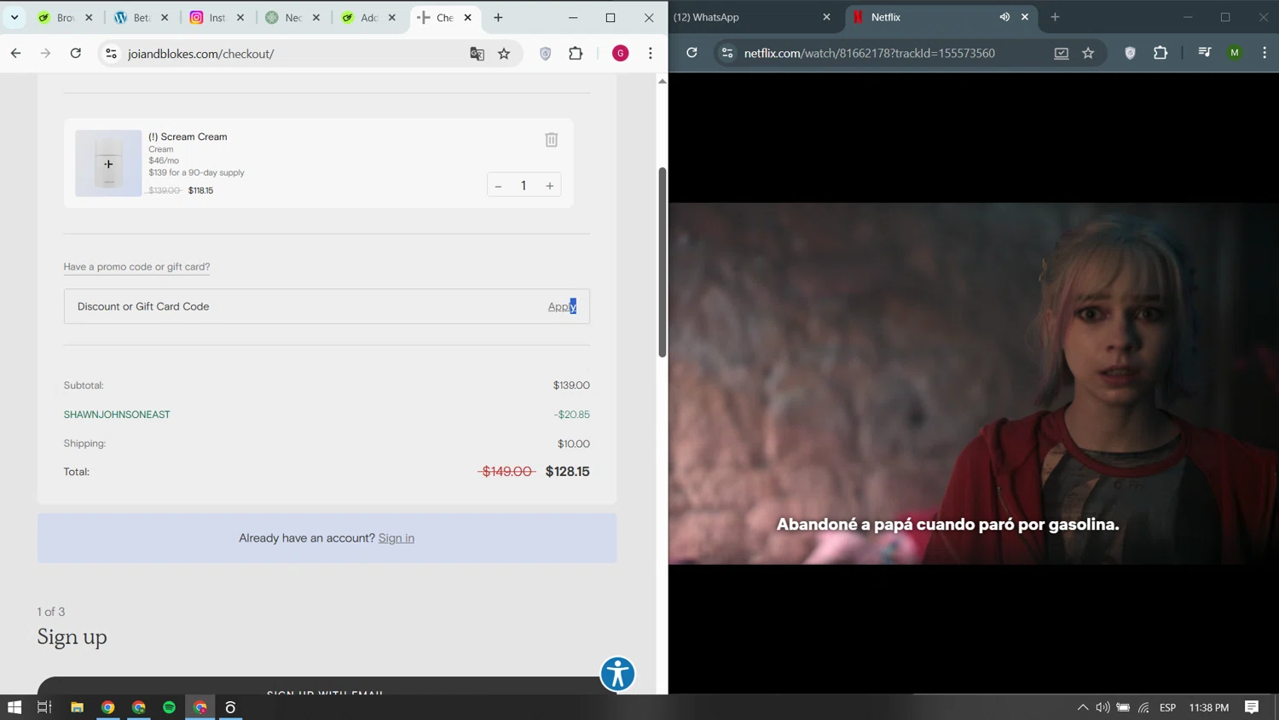Bookmark the checkout page with star
Image resolution: width=1279 pixels, height=720 pixels.
point(504,54)
